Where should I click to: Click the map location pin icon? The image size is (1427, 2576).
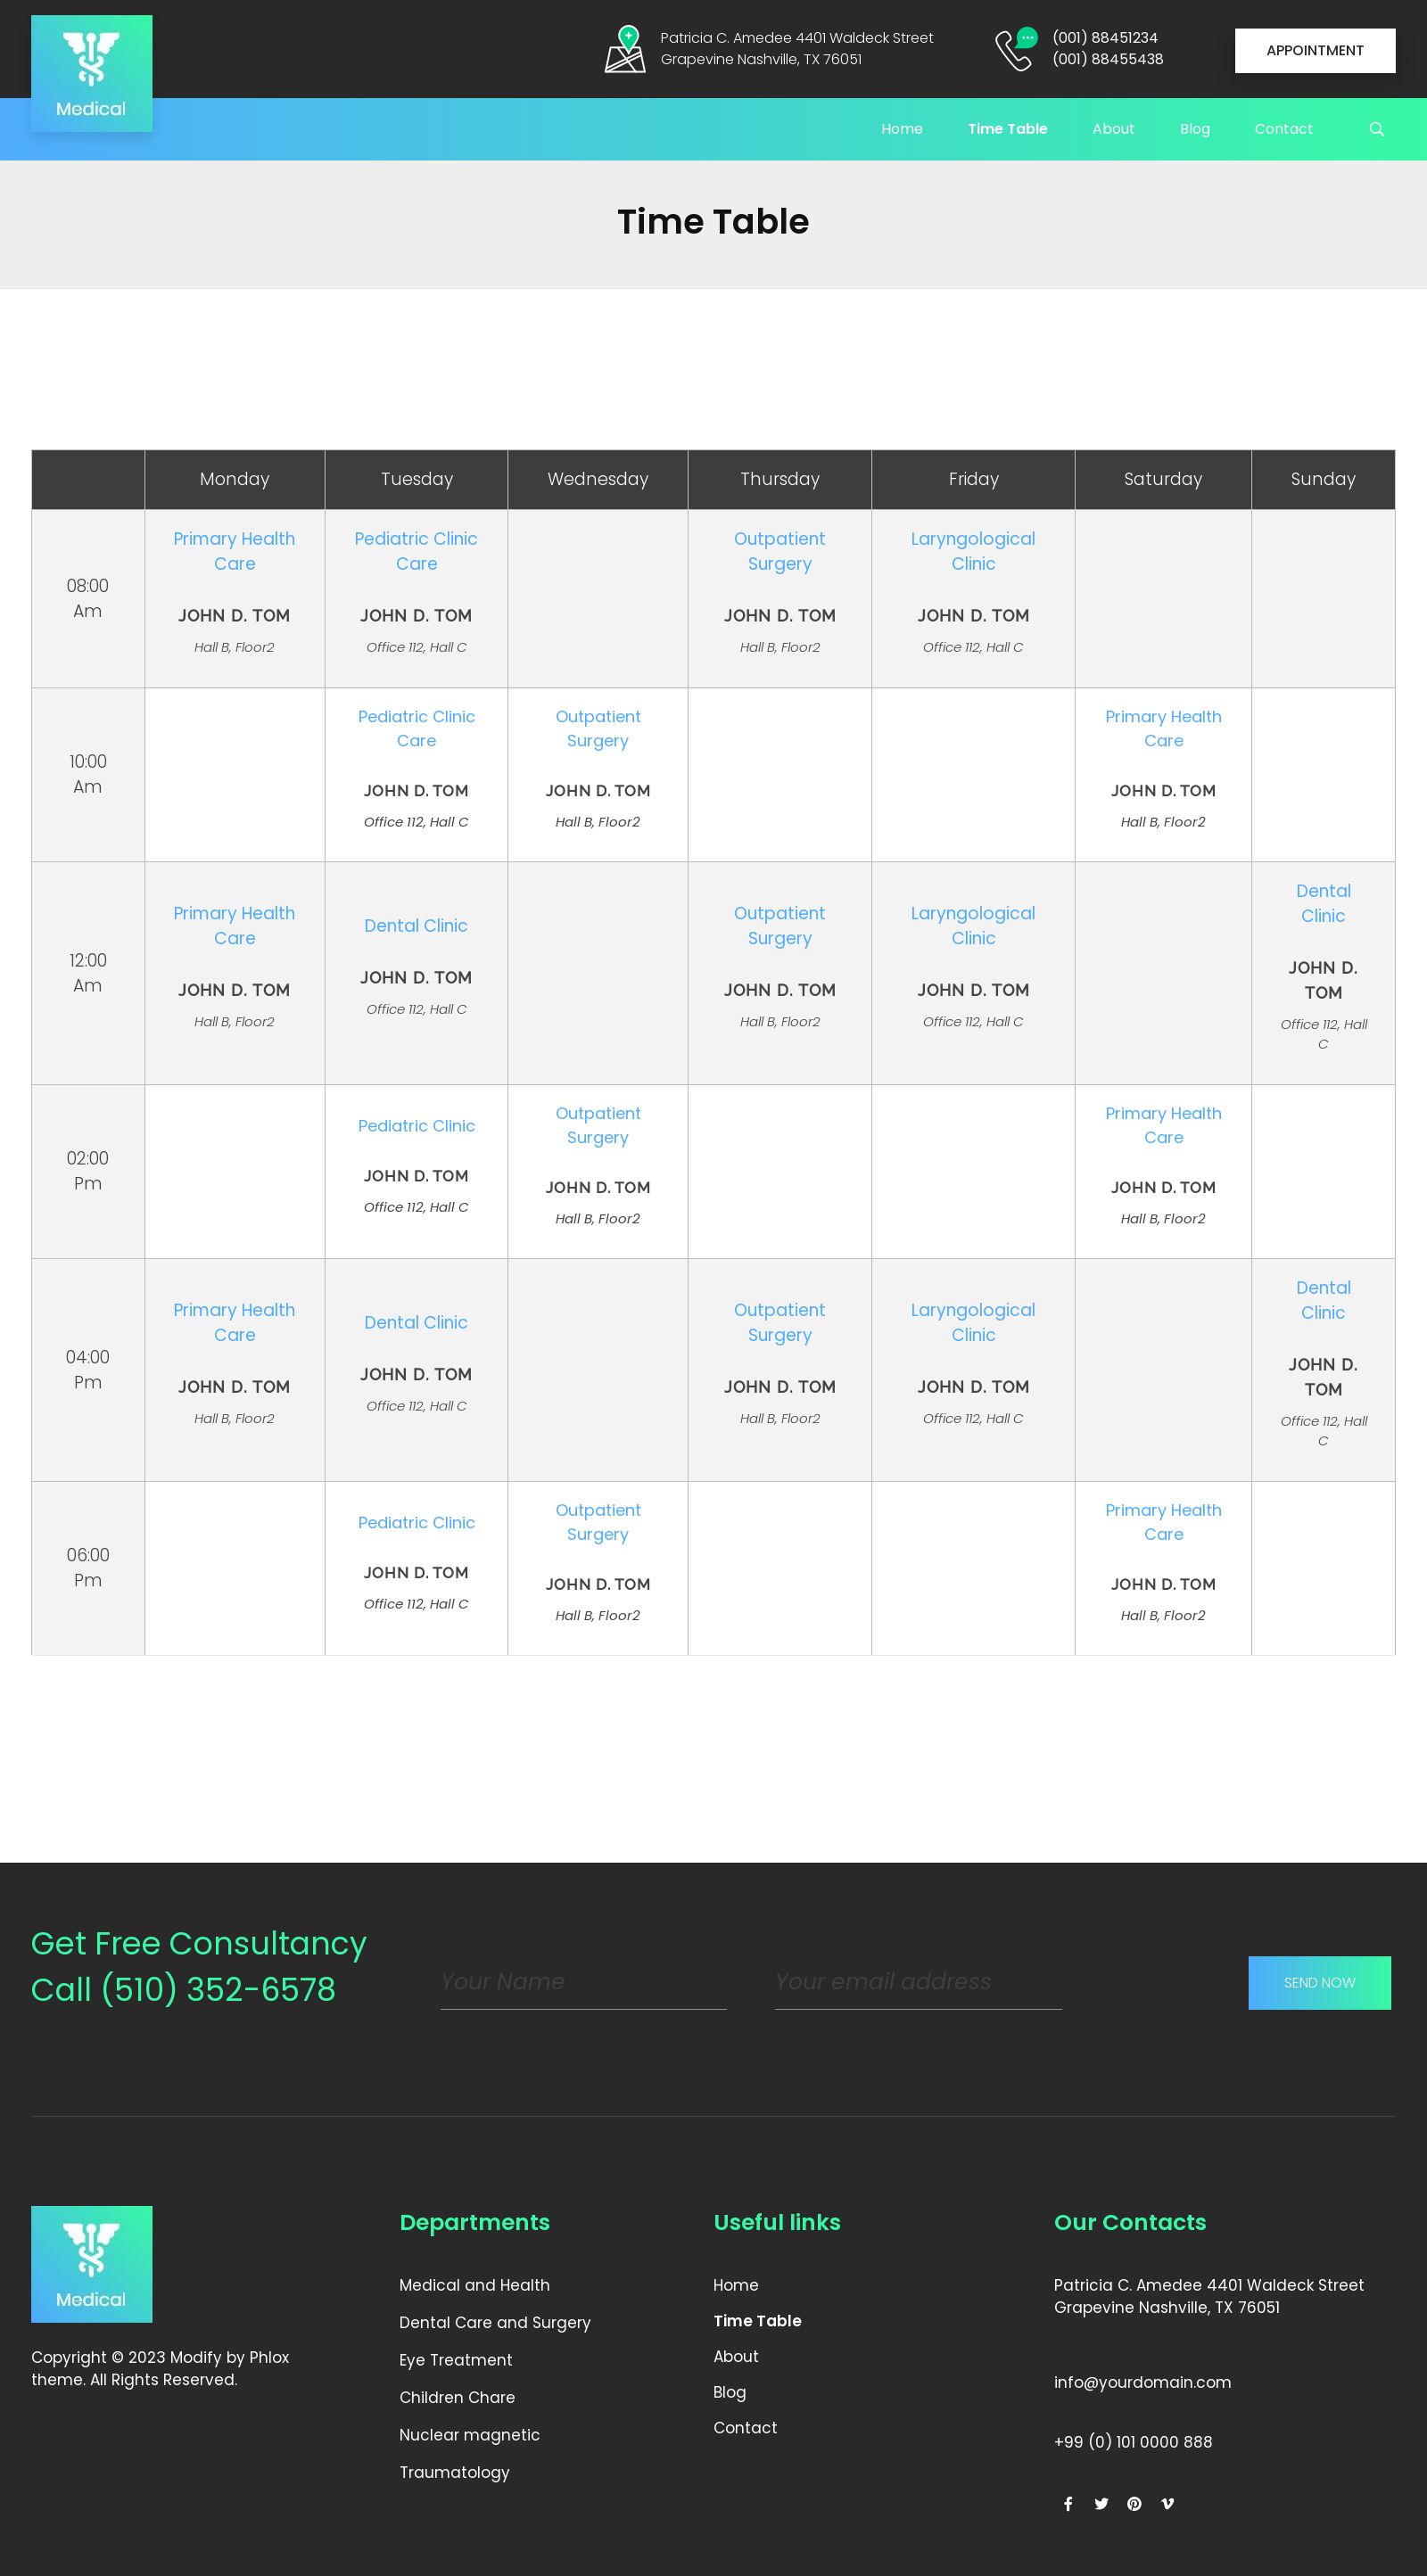(625, 49)
